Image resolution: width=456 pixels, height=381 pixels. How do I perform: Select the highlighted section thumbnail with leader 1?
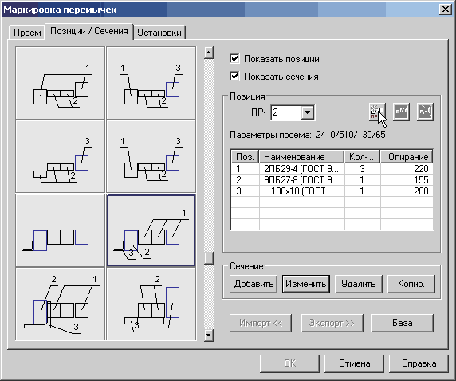pyautogui.click(x=151, y=230)
